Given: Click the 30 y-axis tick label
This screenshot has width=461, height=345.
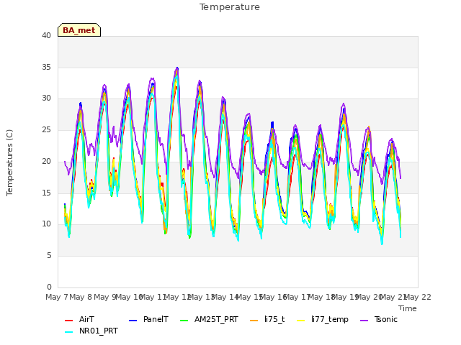Looking at the screenshot, I should click(46, 98).
